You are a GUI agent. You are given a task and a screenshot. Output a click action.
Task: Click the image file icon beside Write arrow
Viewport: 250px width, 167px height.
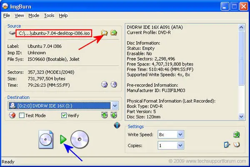(46, 139)
